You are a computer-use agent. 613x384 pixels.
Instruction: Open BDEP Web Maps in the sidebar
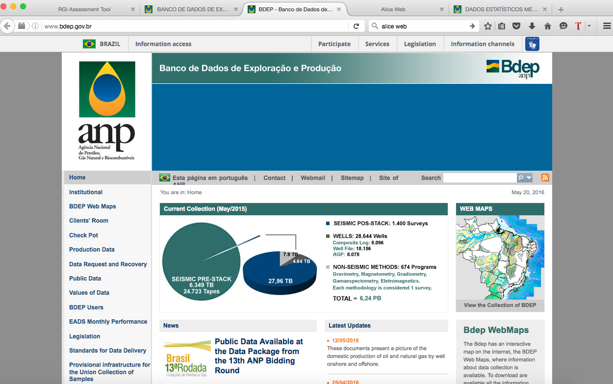[x=92, y=206]
